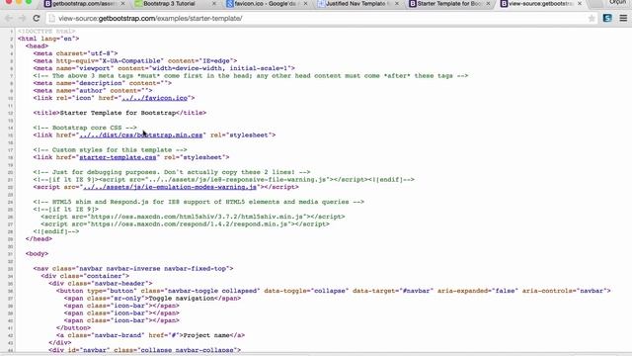This screenshot has width=632, height=356.
Task: Click the respond.min.js script URL
Action: tap(189, 224)
